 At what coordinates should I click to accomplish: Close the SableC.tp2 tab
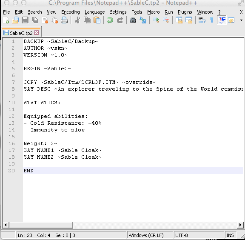coord(37,33)
